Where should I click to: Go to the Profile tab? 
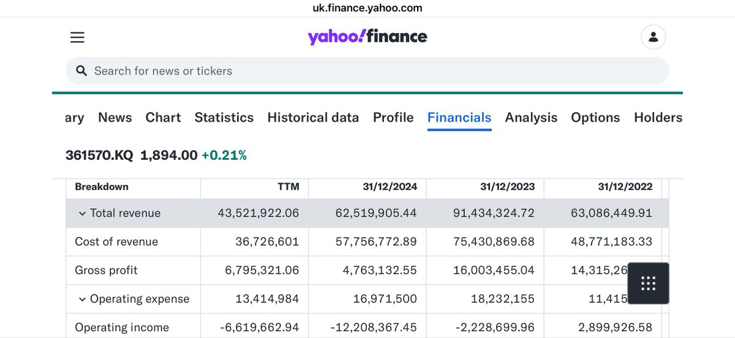click(393, 118)
